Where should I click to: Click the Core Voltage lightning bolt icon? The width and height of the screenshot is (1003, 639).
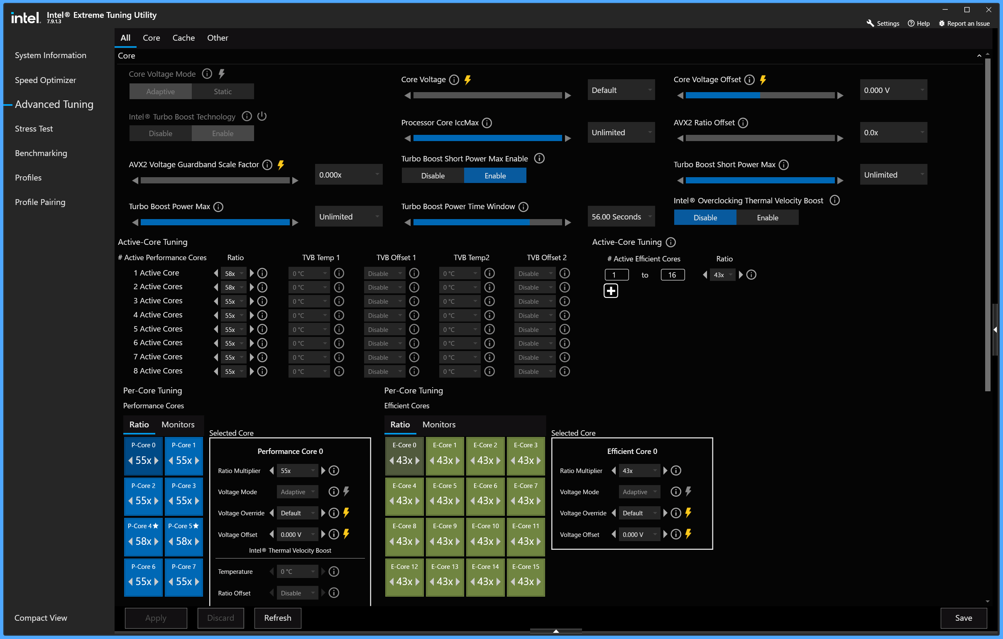[468, 80]
